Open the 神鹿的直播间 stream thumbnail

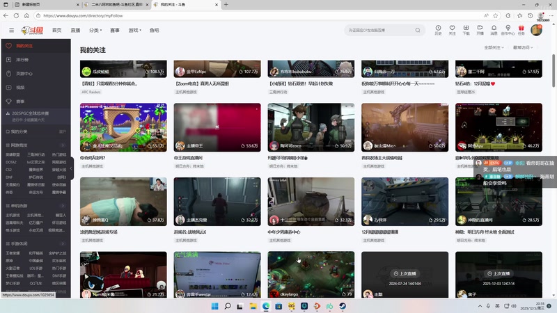(x=499, y=202)
